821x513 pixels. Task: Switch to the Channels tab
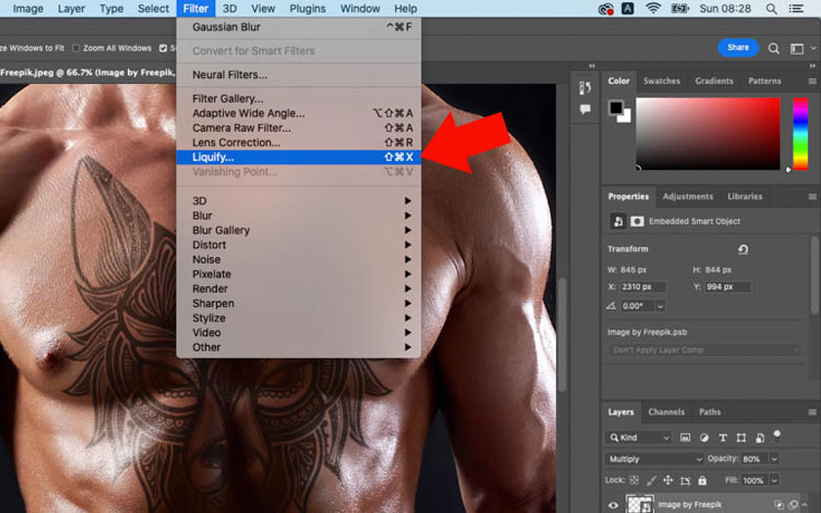point(666,412)
